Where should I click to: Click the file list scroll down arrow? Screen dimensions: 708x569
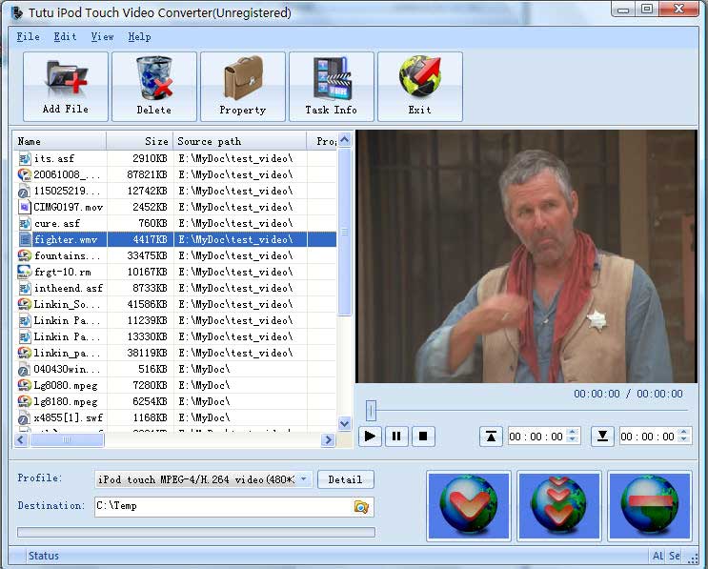coord(345,423)
